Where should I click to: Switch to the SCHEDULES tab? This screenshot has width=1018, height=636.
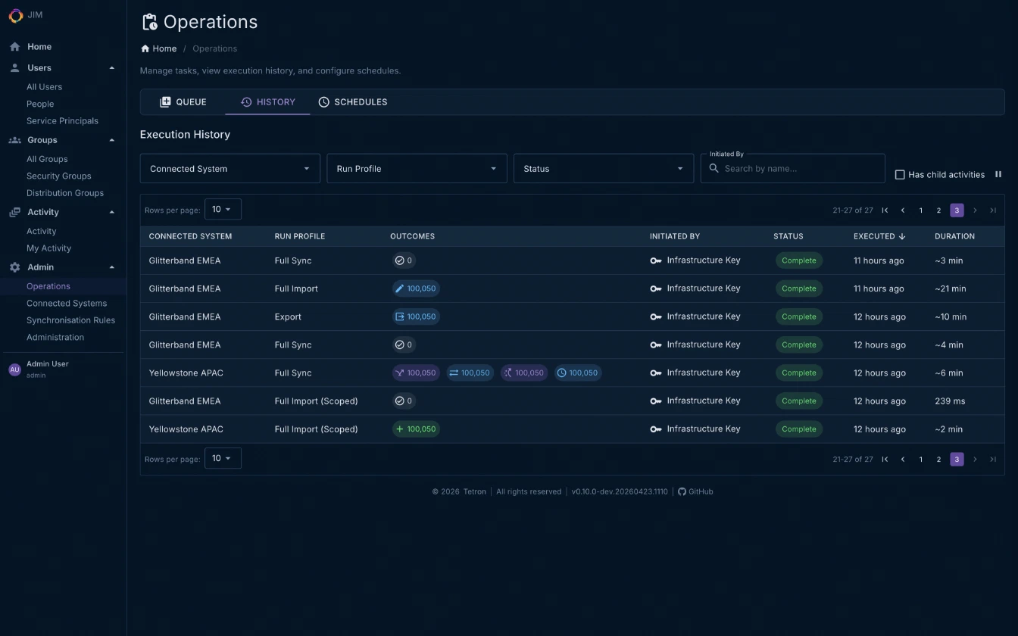click(353, 101)
